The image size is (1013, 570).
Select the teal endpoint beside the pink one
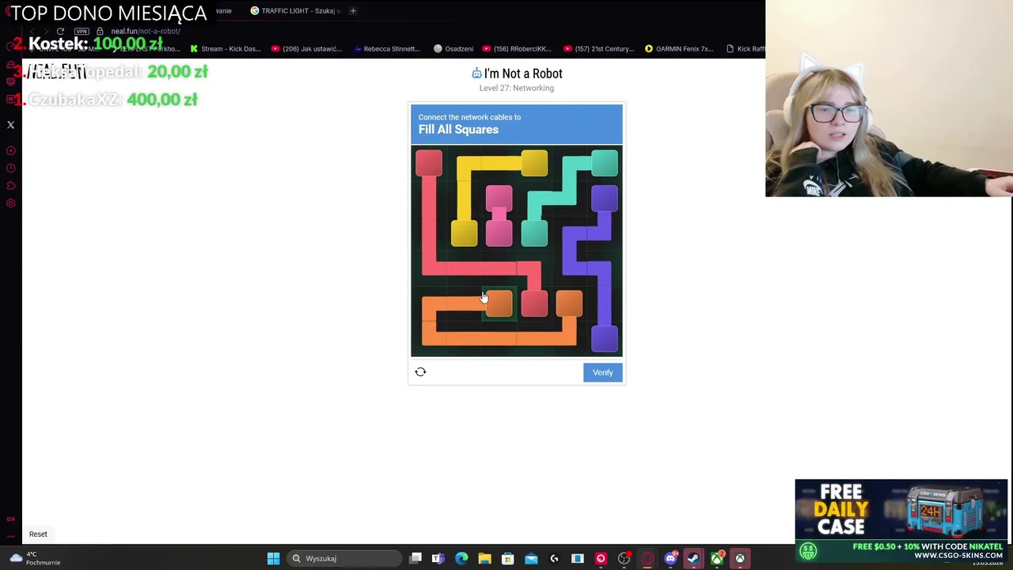[534, 234]
